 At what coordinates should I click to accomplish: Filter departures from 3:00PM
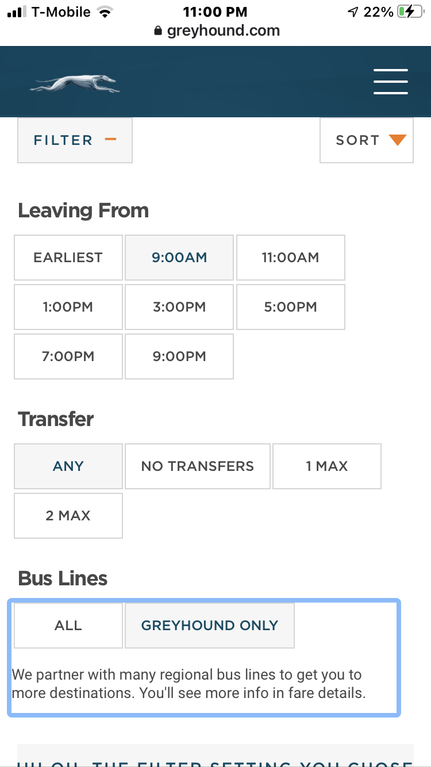pos(179,306)
